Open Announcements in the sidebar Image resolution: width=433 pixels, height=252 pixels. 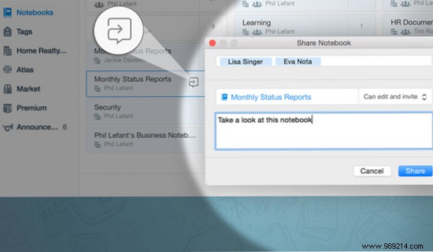pyautogui.click(x=37, y=127)
